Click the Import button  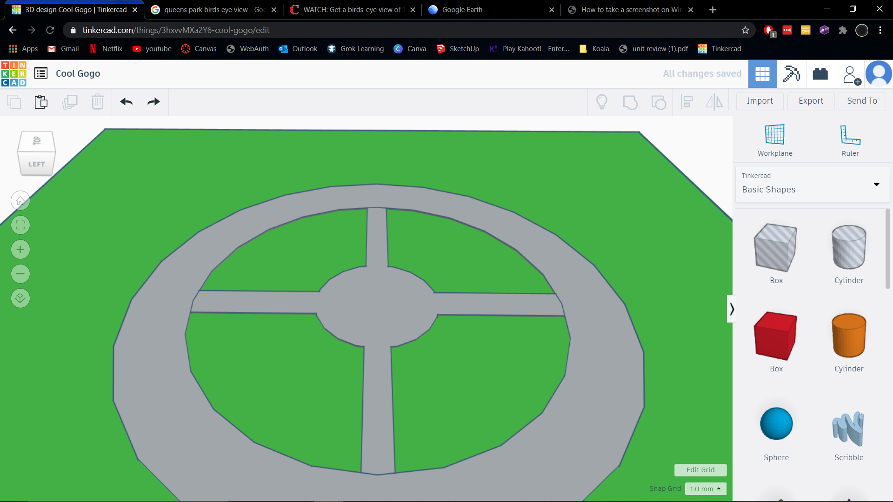760,101
